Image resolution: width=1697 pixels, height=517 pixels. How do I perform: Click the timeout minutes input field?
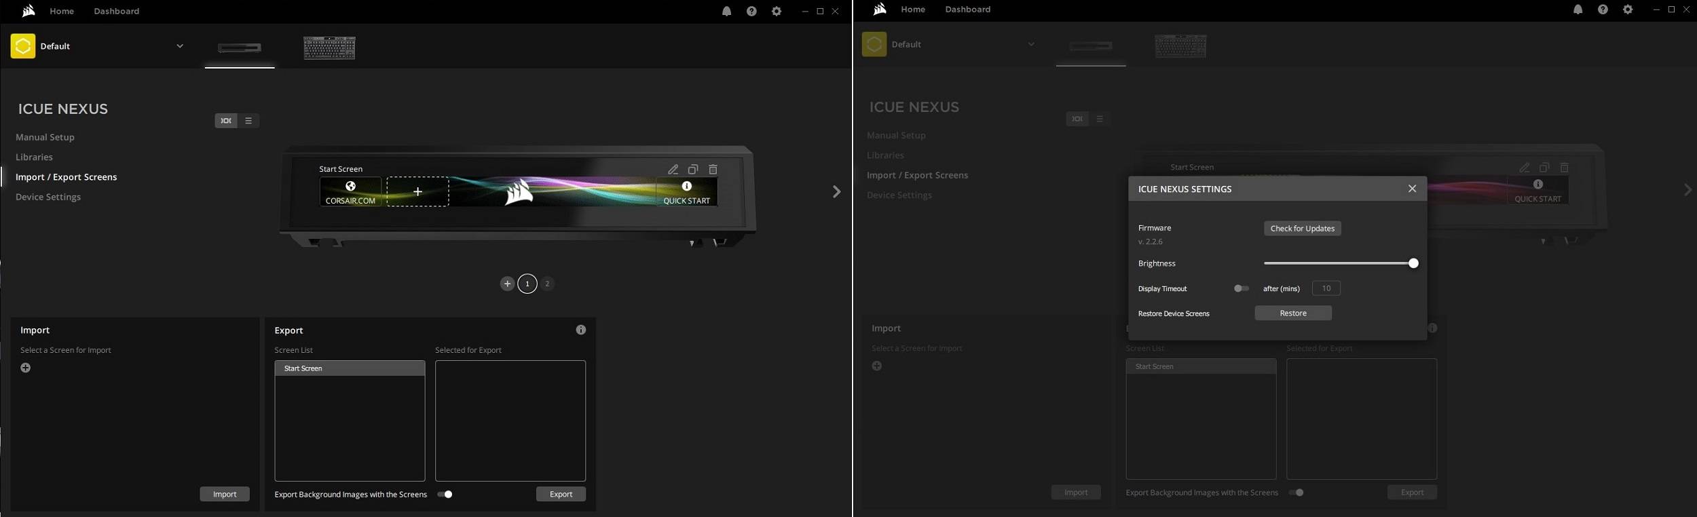(1326, 288)
